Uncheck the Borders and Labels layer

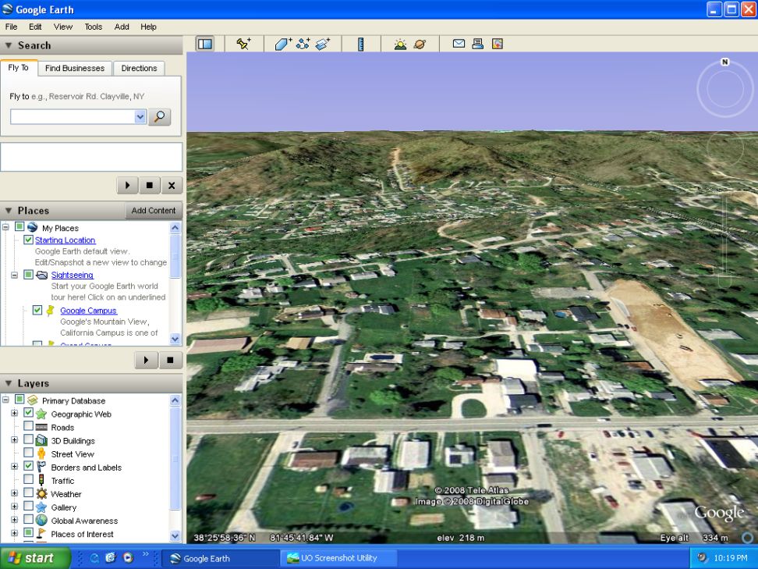29,467
